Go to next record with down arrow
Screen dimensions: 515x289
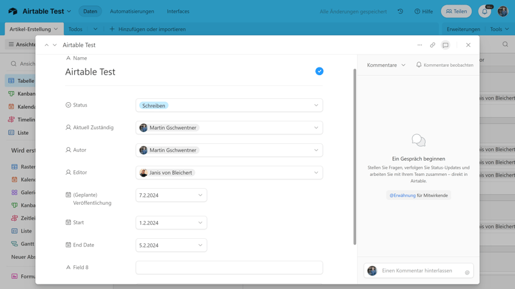click(x=55, y=45)
